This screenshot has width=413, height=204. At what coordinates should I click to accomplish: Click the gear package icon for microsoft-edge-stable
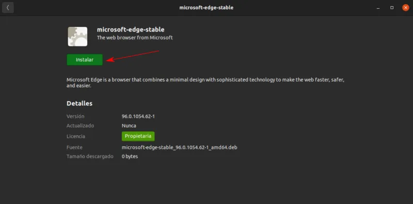[x=78, y=37]
